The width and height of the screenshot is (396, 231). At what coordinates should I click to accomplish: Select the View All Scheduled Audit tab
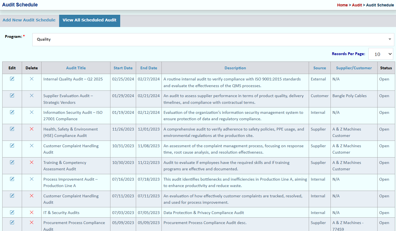point(90,20)
